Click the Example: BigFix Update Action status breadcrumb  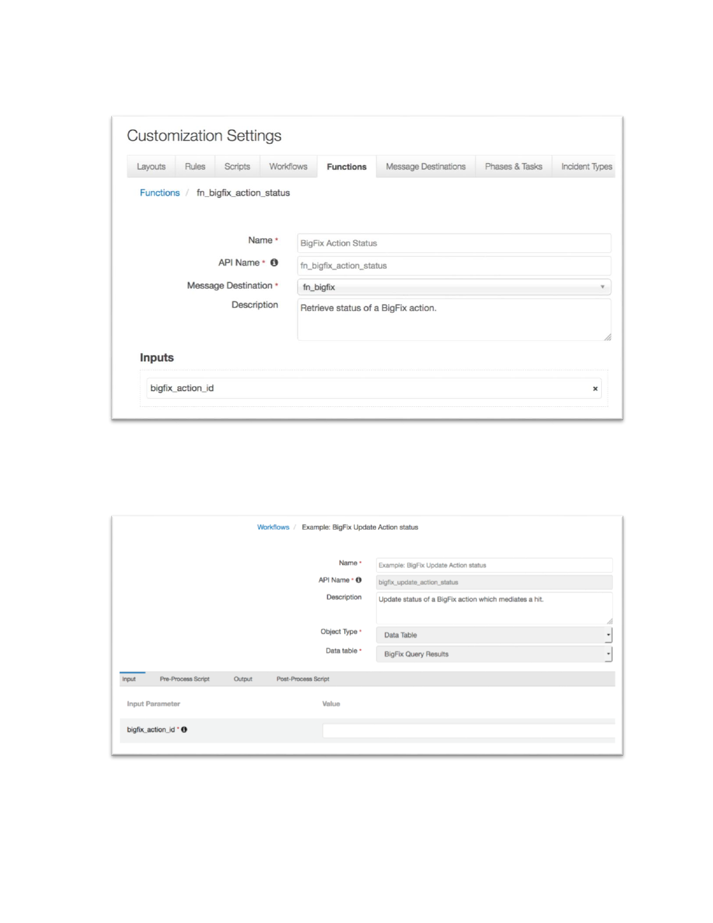(x=360, y=527)
